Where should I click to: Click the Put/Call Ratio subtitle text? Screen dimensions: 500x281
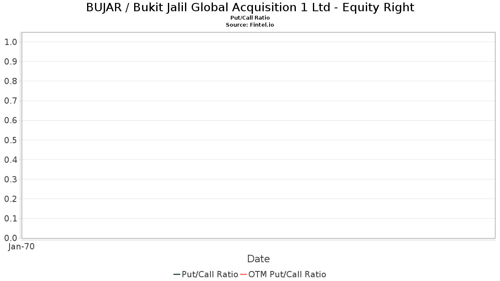250,18
